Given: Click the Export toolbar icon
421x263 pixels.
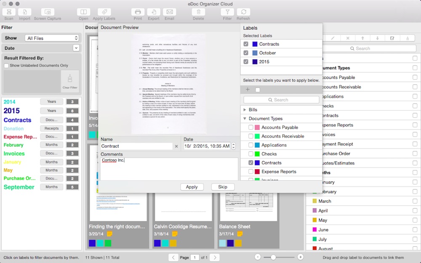Looking at the screenshot, I should coord(154,12).
